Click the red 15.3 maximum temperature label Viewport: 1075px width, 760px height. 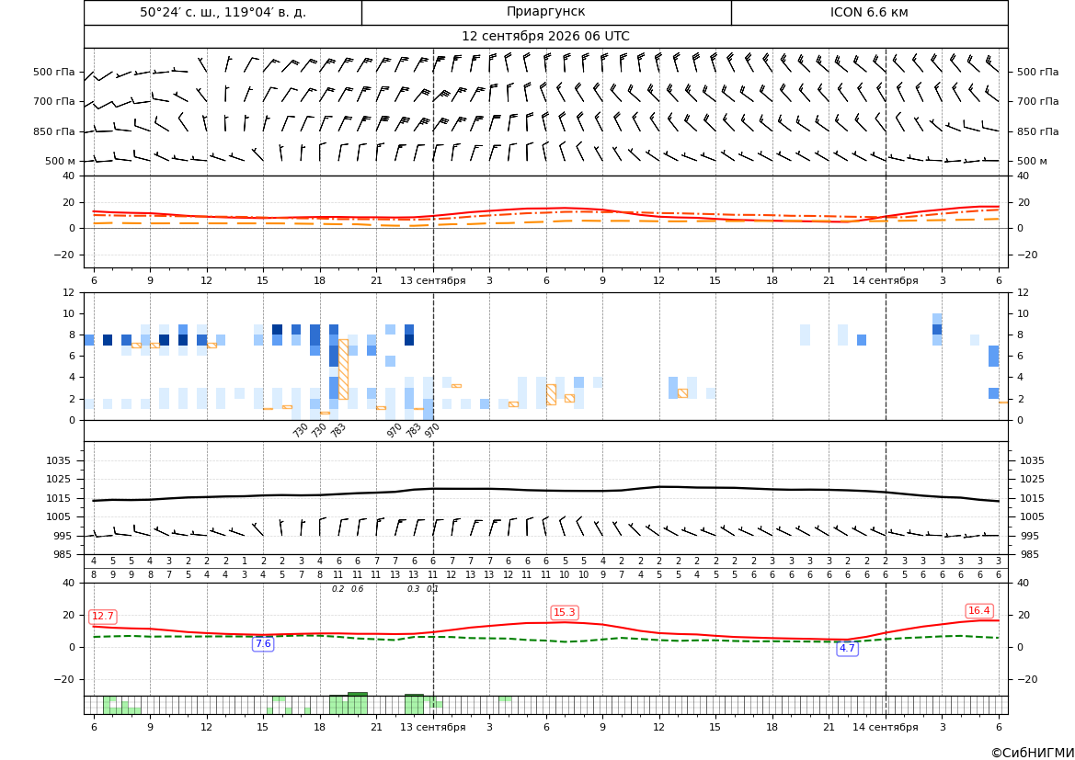point(565,612)
